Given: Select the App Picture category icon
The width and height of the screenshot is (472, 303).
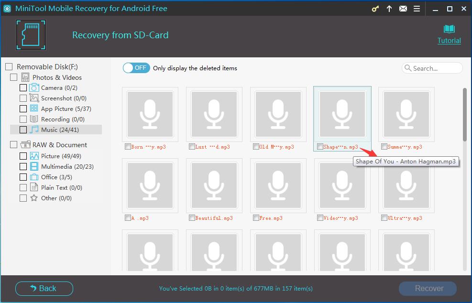Looking at the screenshot, I should click(34, 109).
